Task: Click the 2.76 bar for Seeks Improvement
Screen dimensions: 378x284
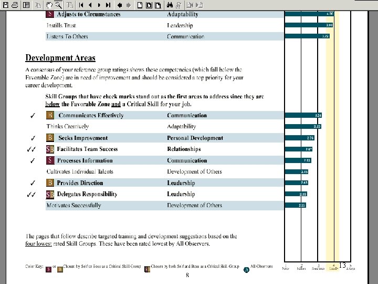Action: 299,138
